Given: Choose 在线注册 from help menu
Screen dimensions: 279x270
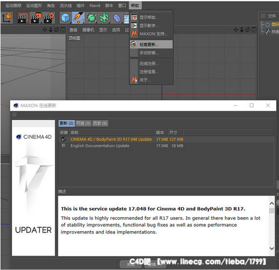Looking at the screenshot, I should 151,63.
